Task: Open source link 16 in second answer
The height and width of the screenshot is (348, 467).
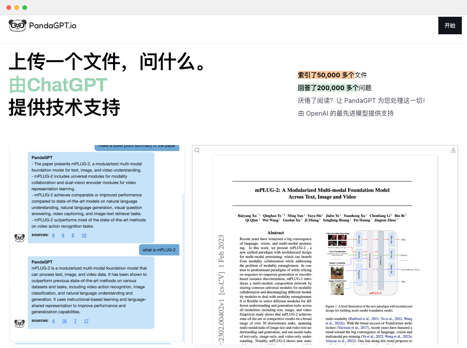Action: click(64, 321)
